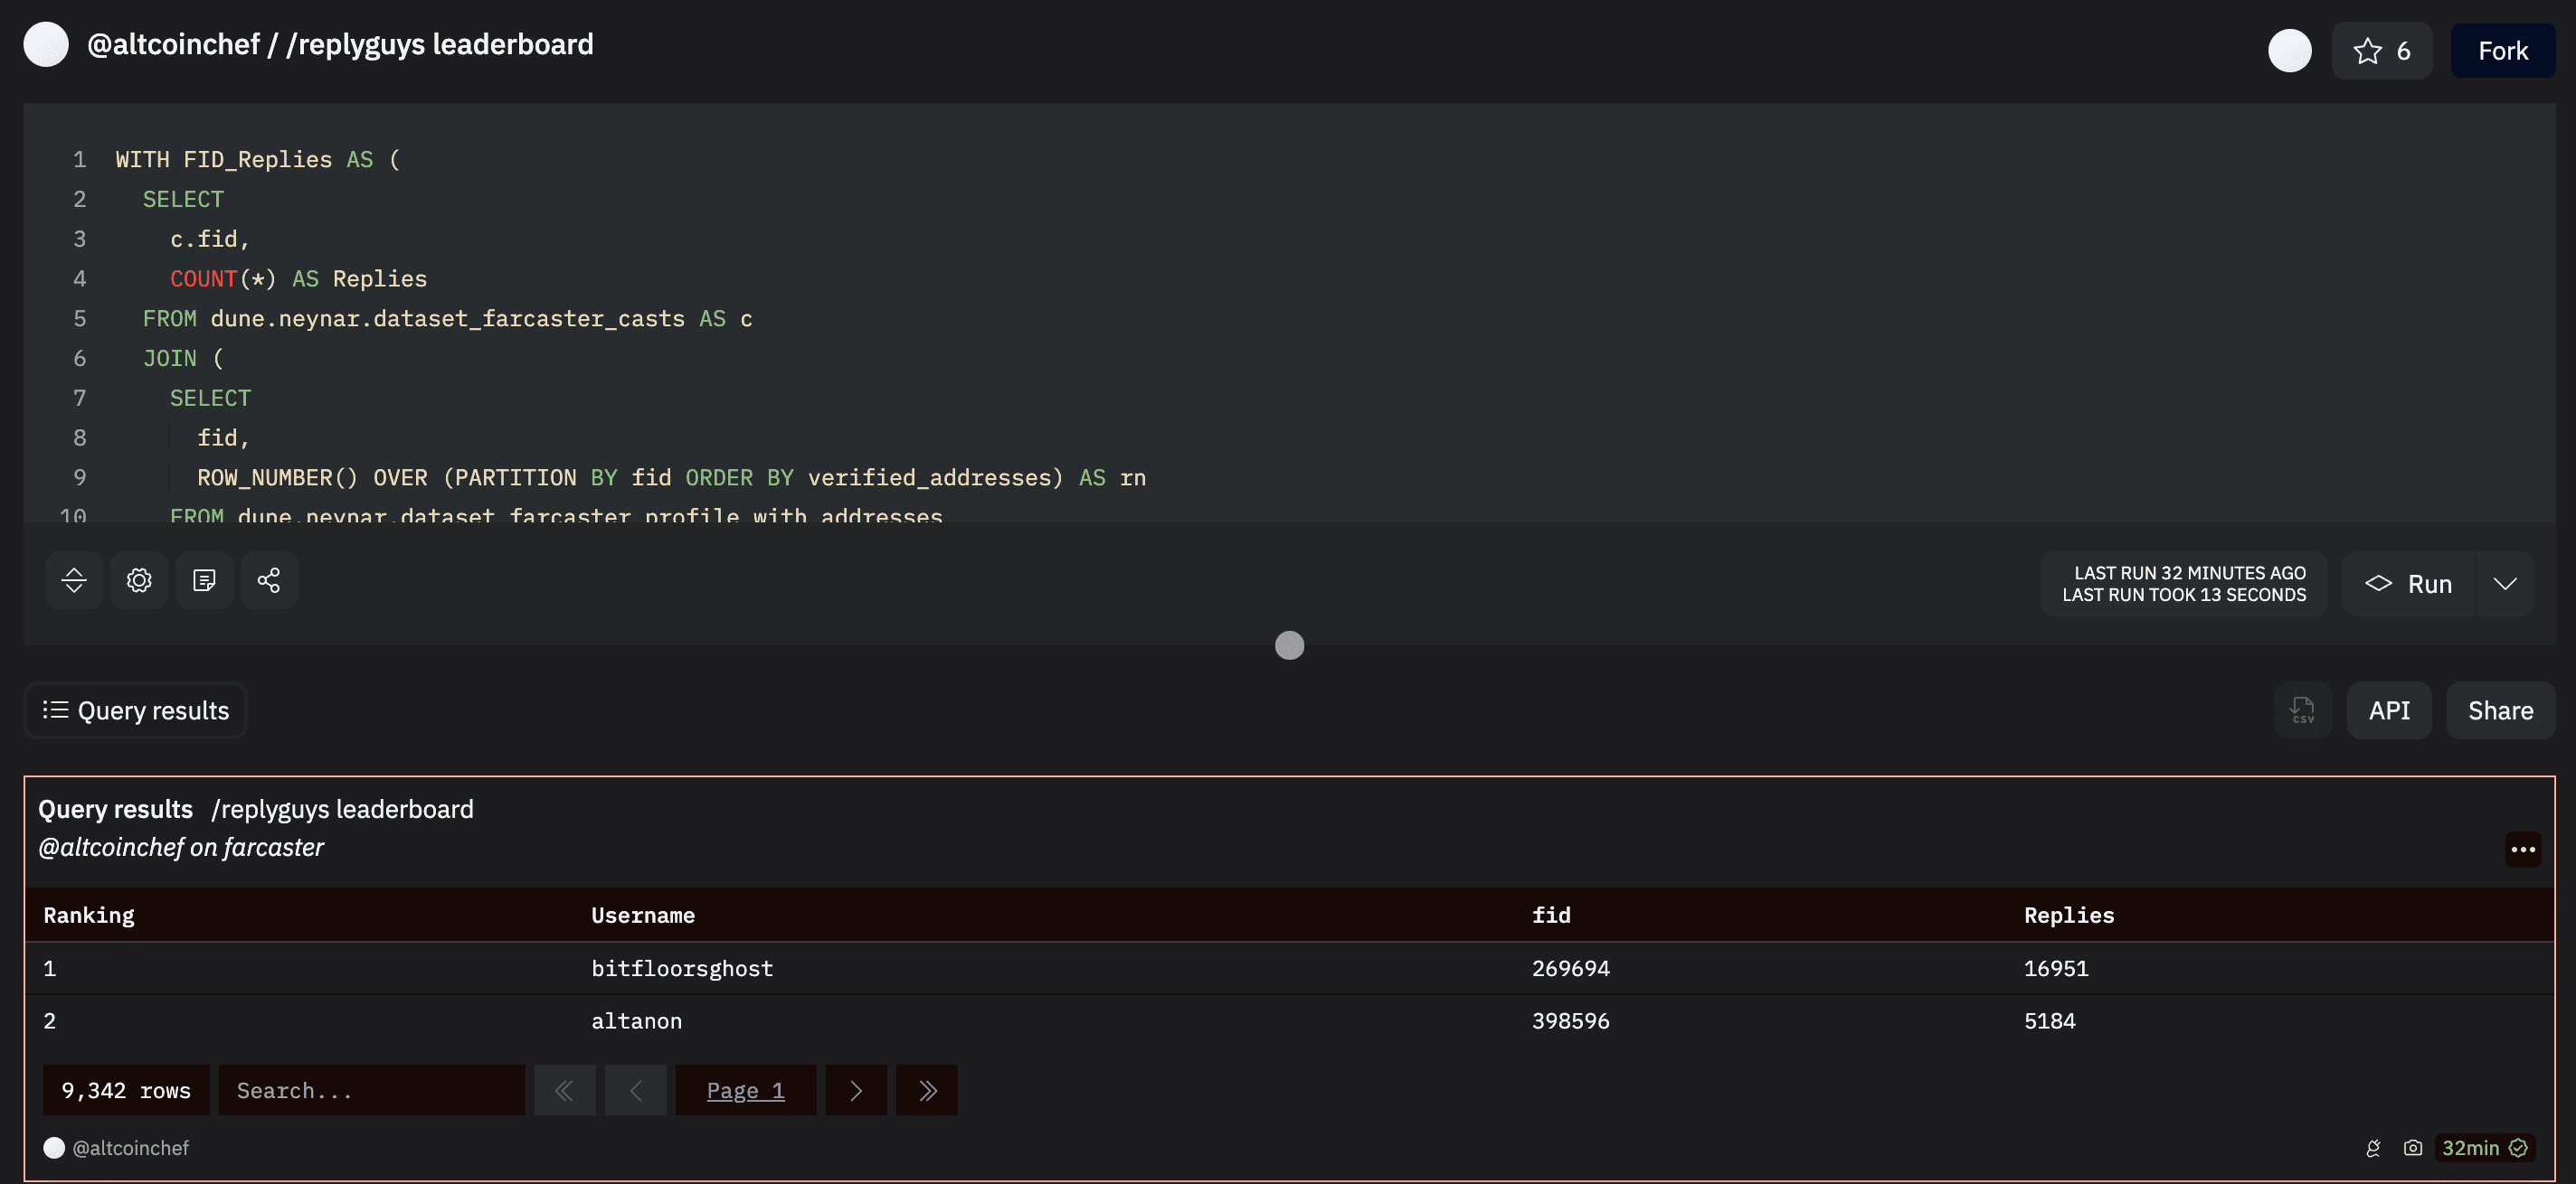The height and width of the screenshot is (1184, 2576).
Task: Star this query
Action: (x=2381, y=51)
